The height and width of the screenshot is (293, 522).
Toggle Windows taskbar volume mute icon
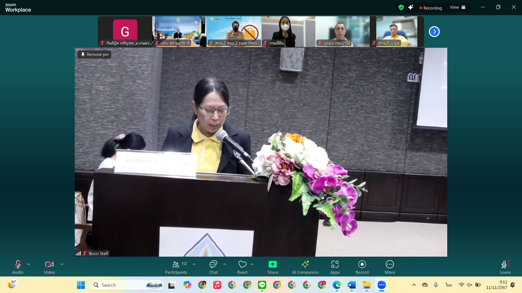click(x=470, y=285)
